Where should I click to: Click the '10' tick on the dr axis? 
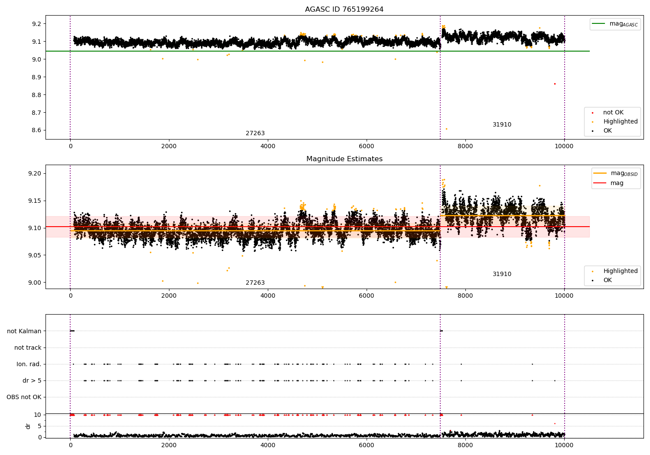click(38, 415)
